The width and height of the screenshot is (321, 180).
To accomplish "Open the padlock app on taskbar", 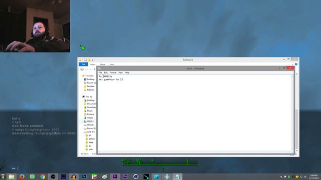I will (x=74, y=176).
